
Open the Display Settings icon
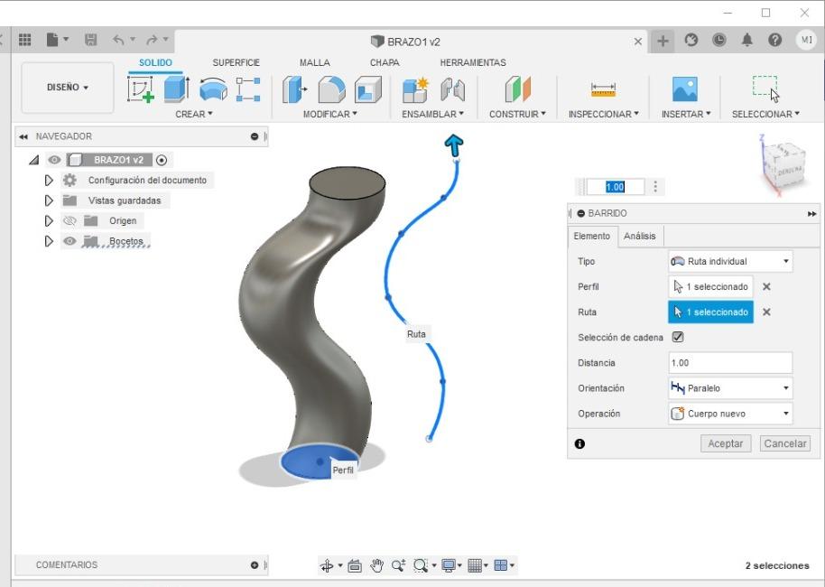point(449,565)
